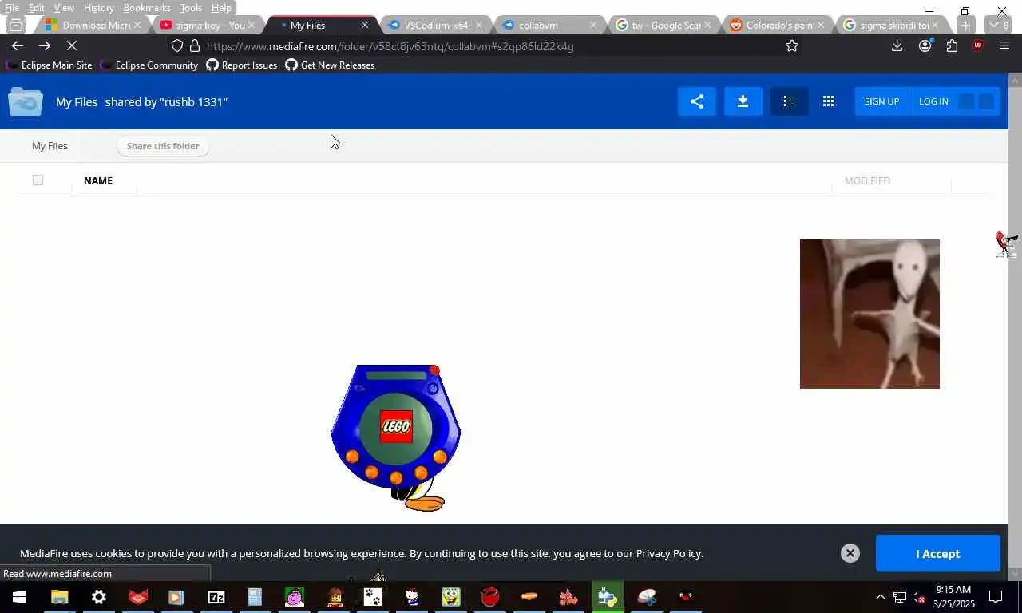The height and width of the screenshot is (613, 1022).
Task: Click the I Accept cookie button
Action: [x=937, y=553]
